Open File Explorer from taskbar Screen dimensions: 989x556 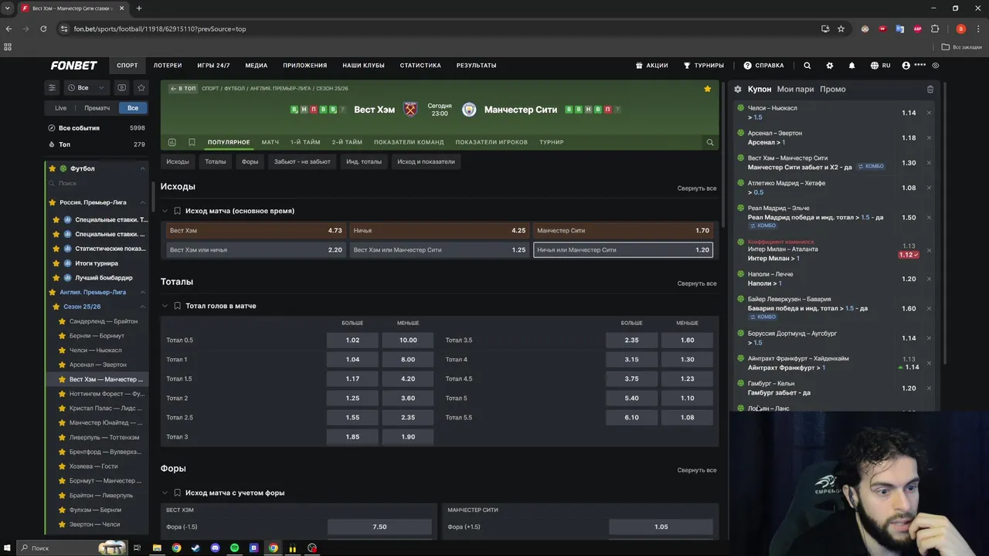coord(157,548)
